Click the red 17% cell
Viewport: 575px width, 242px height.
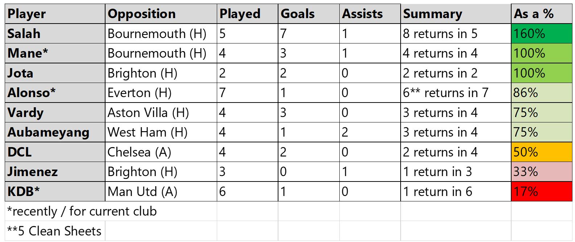coord(541,191)
